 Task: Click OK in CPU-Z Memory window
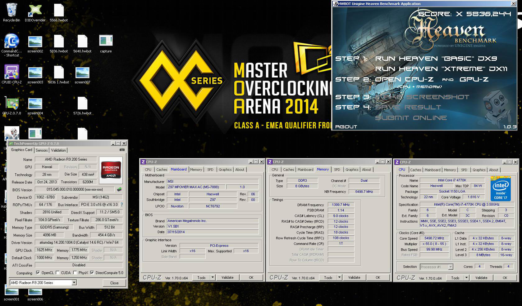(x=378, y=277)
